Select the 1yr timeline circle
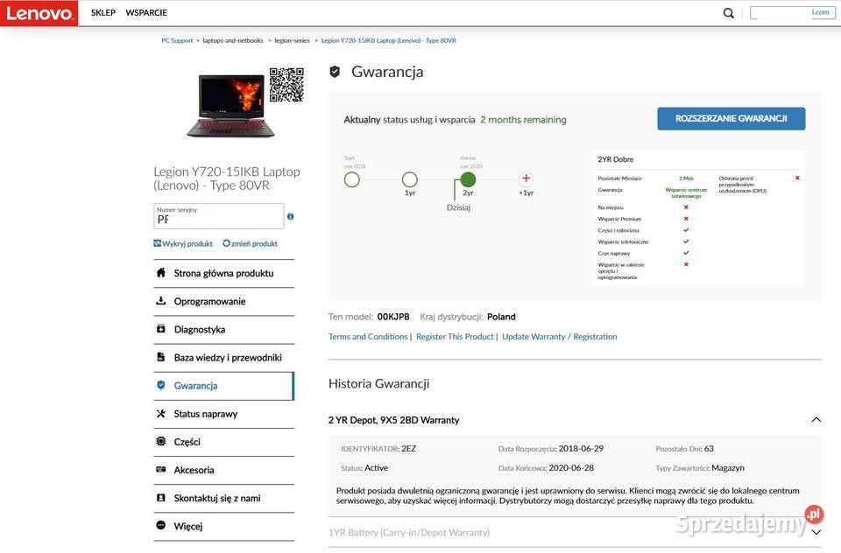Screen dimensions: 841x553 (410, 179)
